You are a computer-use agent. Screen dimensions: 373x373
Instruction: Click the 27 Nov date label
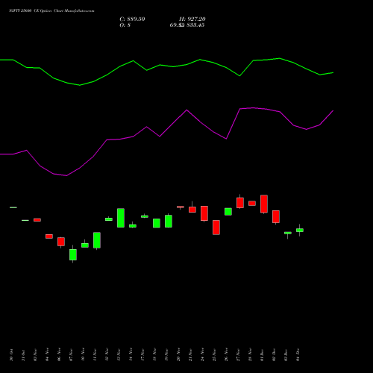238,355
